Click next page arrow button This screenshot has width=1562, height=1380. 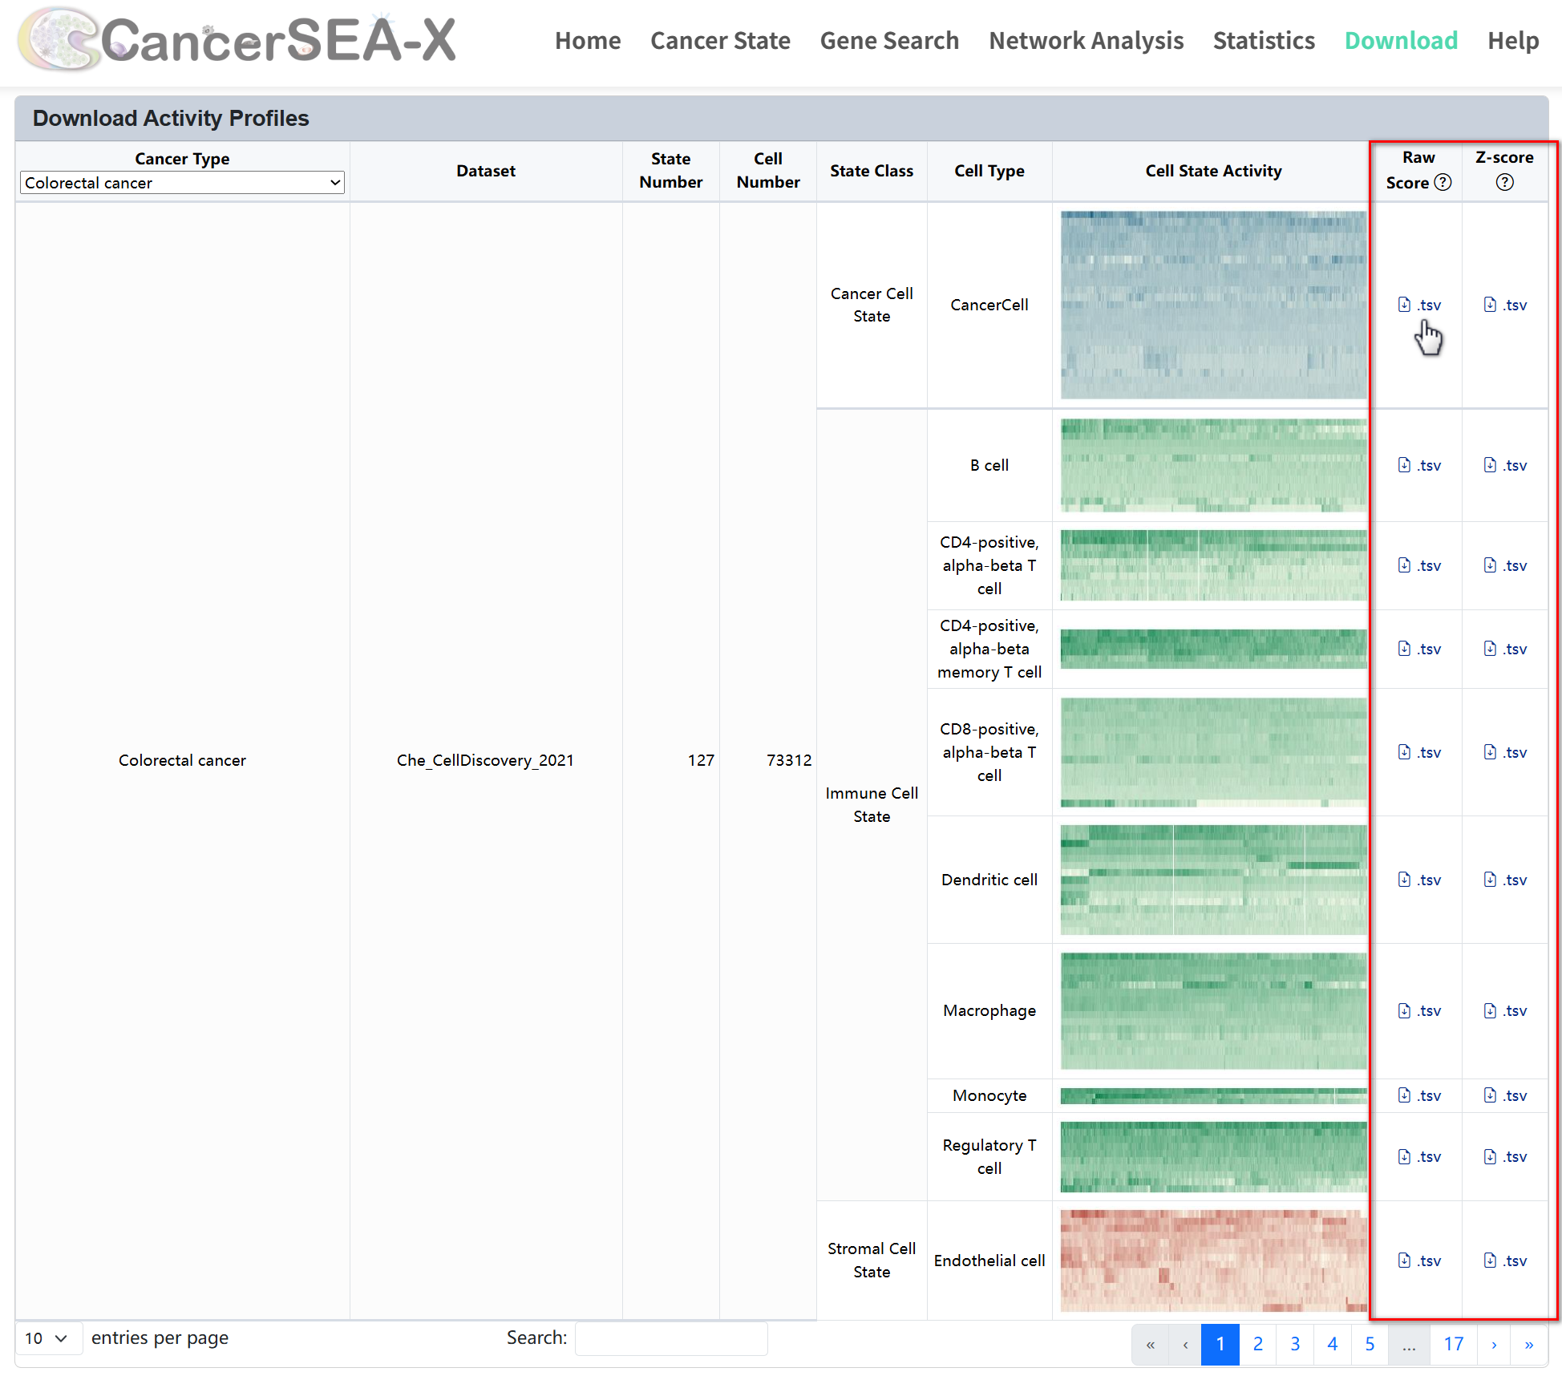pos(1493,1344)
